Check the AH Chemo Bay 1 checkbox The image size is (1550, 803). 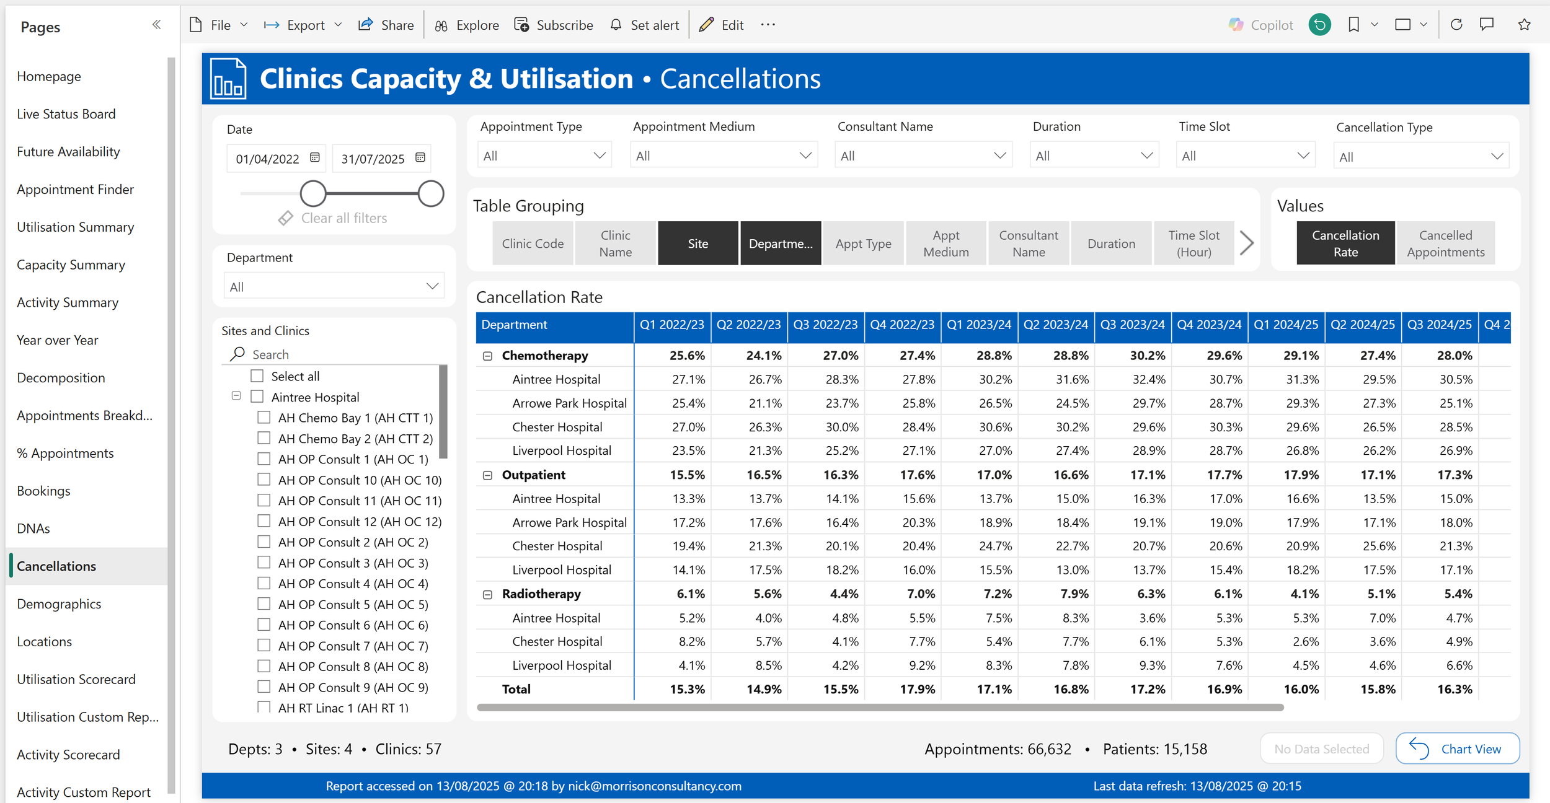pos(264,418)
